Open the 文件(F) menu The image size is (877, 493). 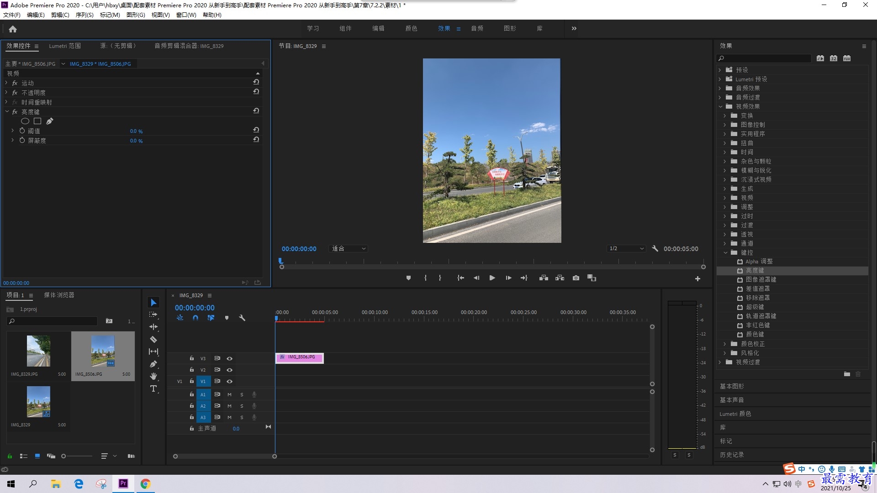pos(12,15)
